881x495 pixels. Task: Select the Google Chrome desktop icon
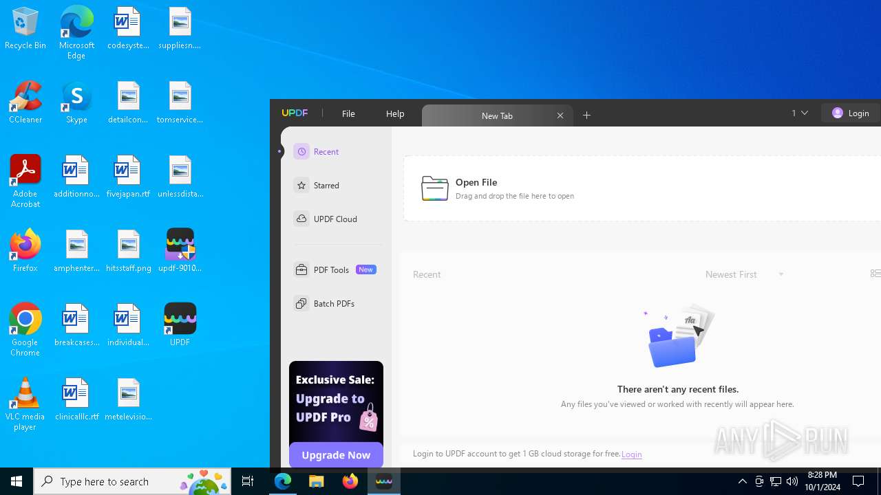point(25,330)
